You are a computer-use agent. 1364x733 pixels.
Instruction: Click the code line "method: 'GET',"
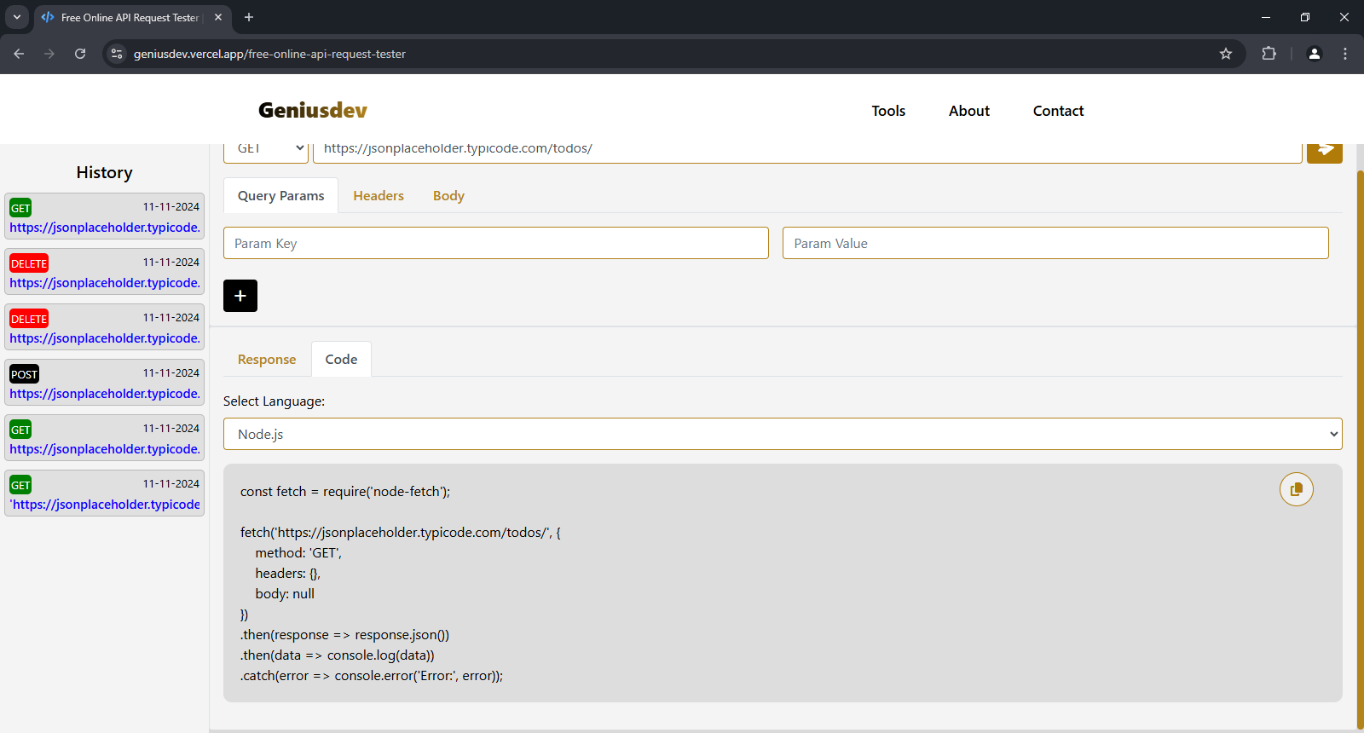click(298, 553)
